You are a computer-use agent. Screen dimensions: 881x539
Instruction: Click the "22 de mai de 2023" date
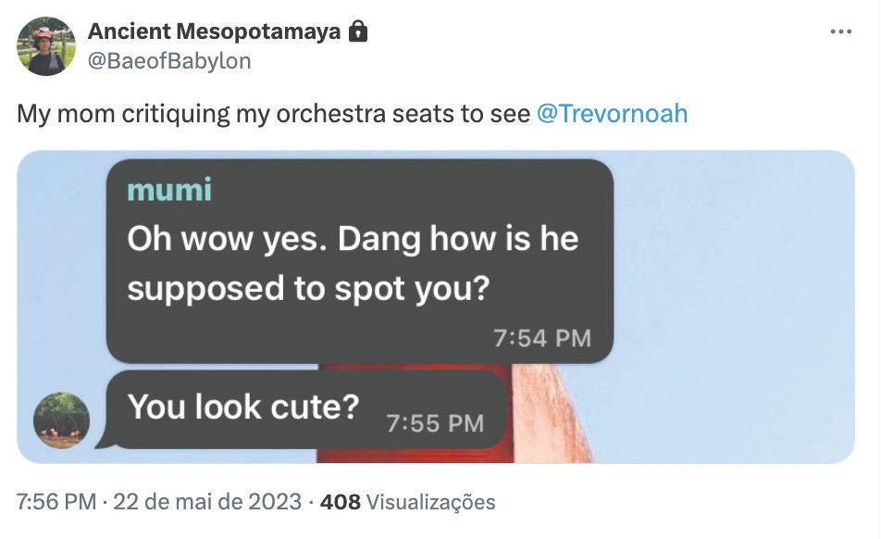click(206, 502)
